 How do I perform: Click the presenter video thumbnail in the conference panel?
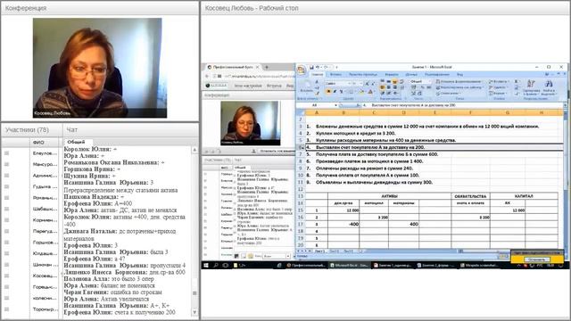[x=100, y=68]
